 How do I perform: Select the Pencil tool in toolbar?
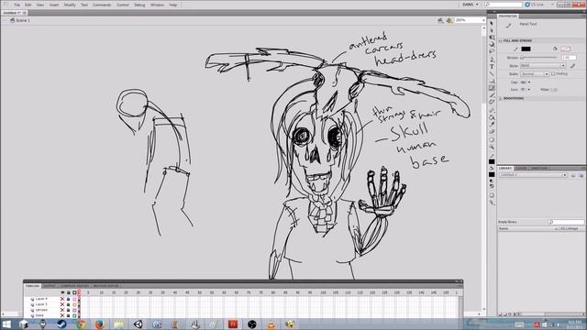pos(492,88)
